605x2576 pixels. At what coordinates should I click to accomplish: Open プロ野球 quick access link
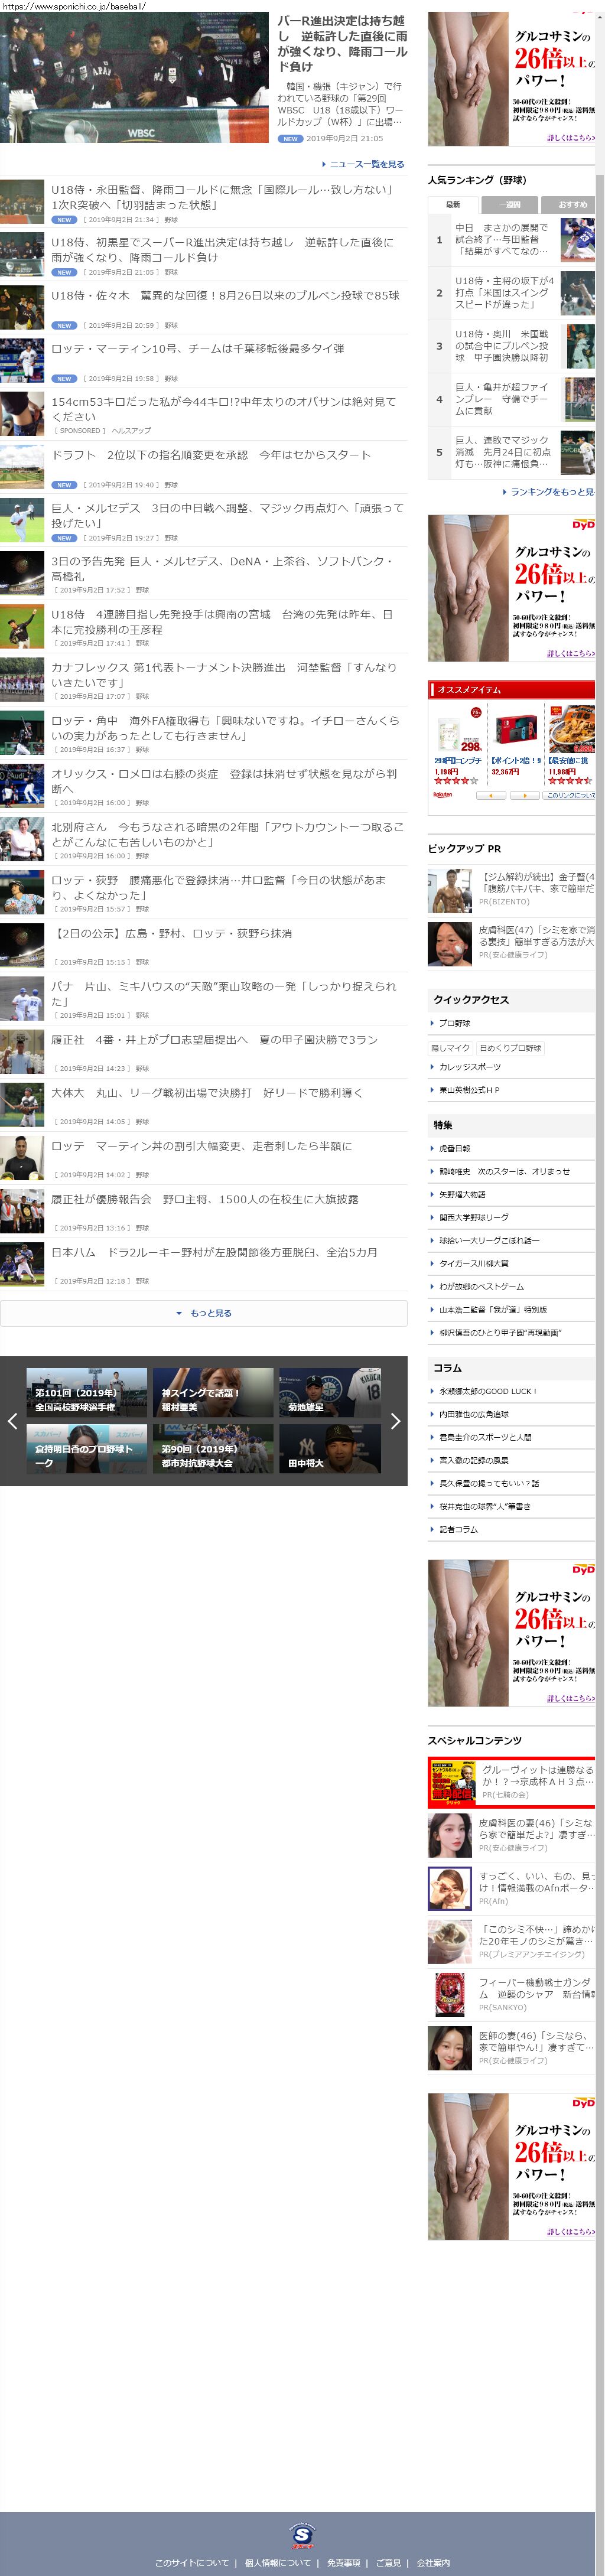coord(454,1023)
